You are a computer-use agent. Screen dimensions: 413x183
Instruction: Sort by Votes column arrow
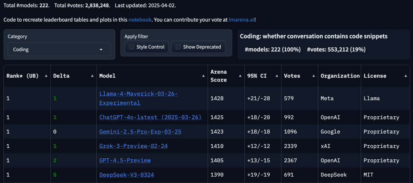314,76
